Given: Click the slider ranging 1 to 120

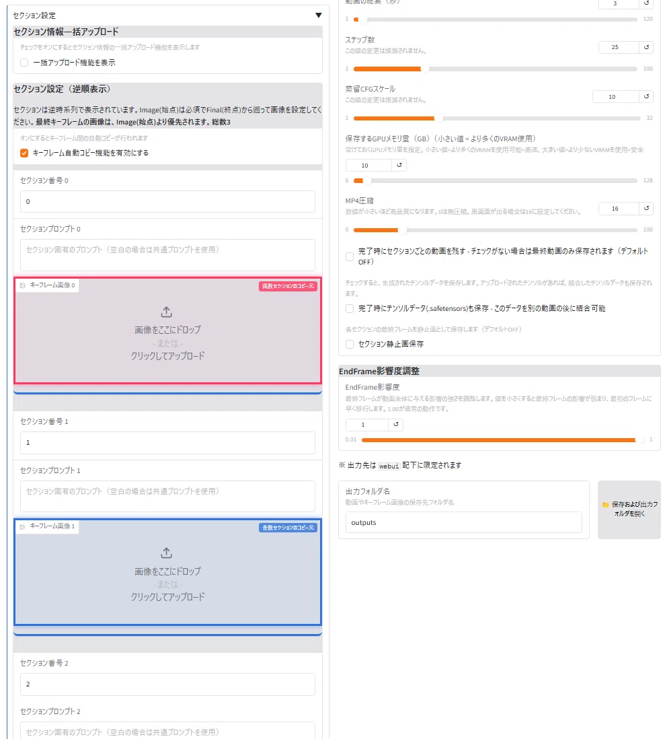Looking at the screenshot, I should tap(496, 20).
